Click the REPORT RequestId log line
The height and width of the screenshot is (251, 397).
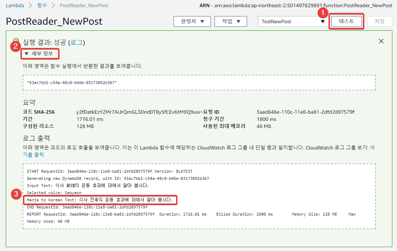coord(191,214)
